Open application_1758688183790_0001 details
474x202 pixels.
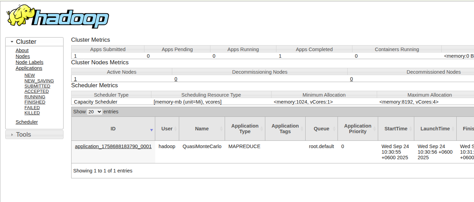pos(113,146)
